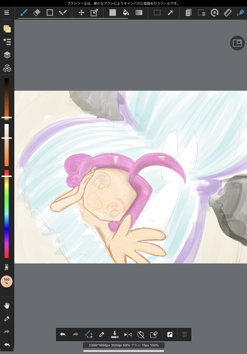Select the Gradient tool
The width and height of the screenshot is (247, 354).
coord(139,13)
